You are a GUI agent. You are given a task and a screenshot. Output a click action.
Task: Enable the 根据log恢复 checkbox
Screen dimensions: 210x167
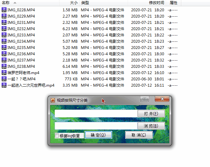coord(57,136)
